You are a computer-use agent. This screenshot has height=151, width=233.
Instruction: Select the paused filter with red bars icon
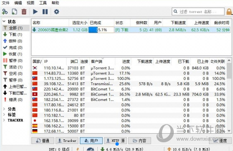[16, 60]
